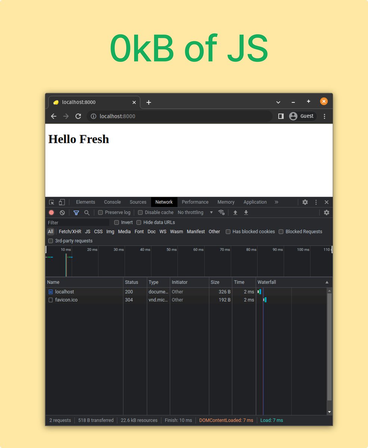Switch to the Memory tab
The image size is (368, 448).
tap(226, 202)
